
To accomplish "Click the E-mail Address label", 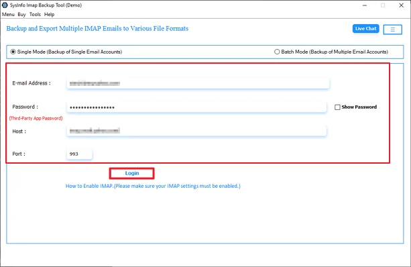I will point(32,83).
